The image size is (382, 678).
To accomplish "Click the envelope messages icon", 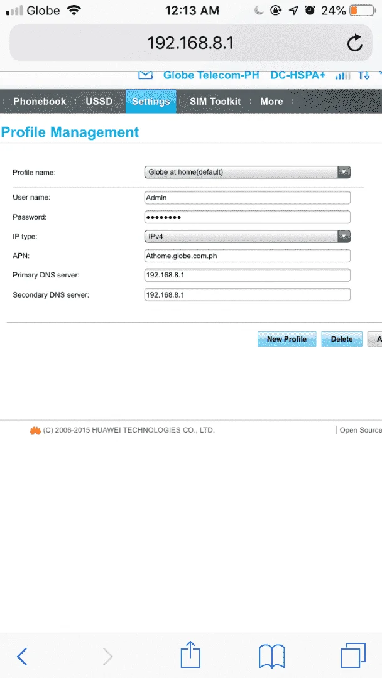I will pos(146,75).
